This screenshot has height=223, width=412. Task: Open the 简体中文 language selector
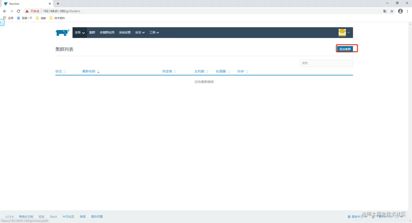tap(357, 217)
